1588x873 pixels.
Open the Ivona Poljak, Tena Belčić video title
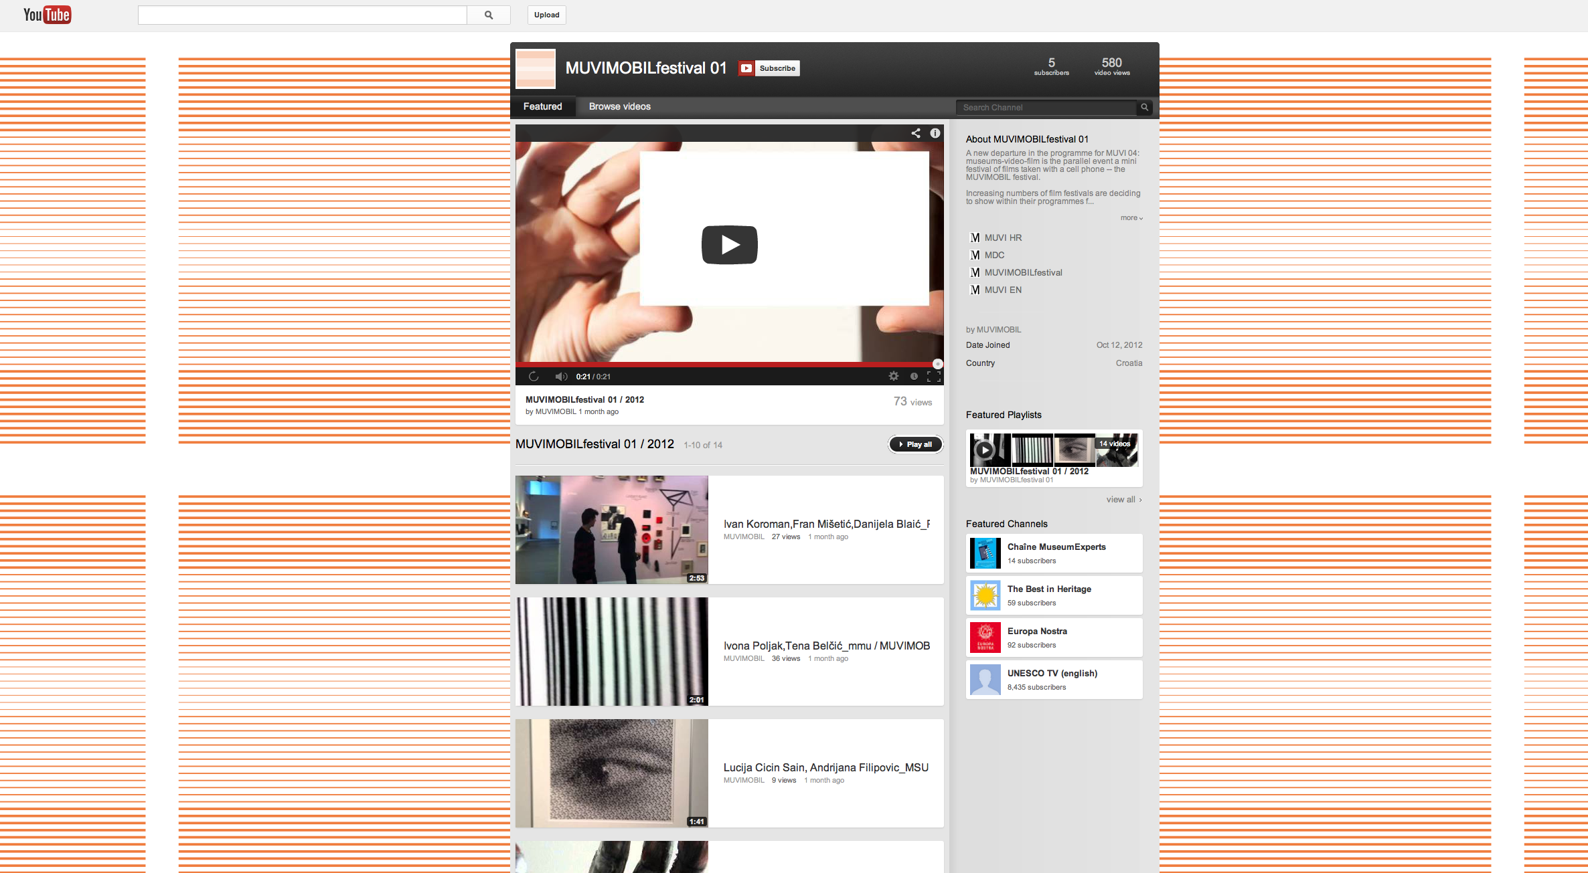[827, 646]
